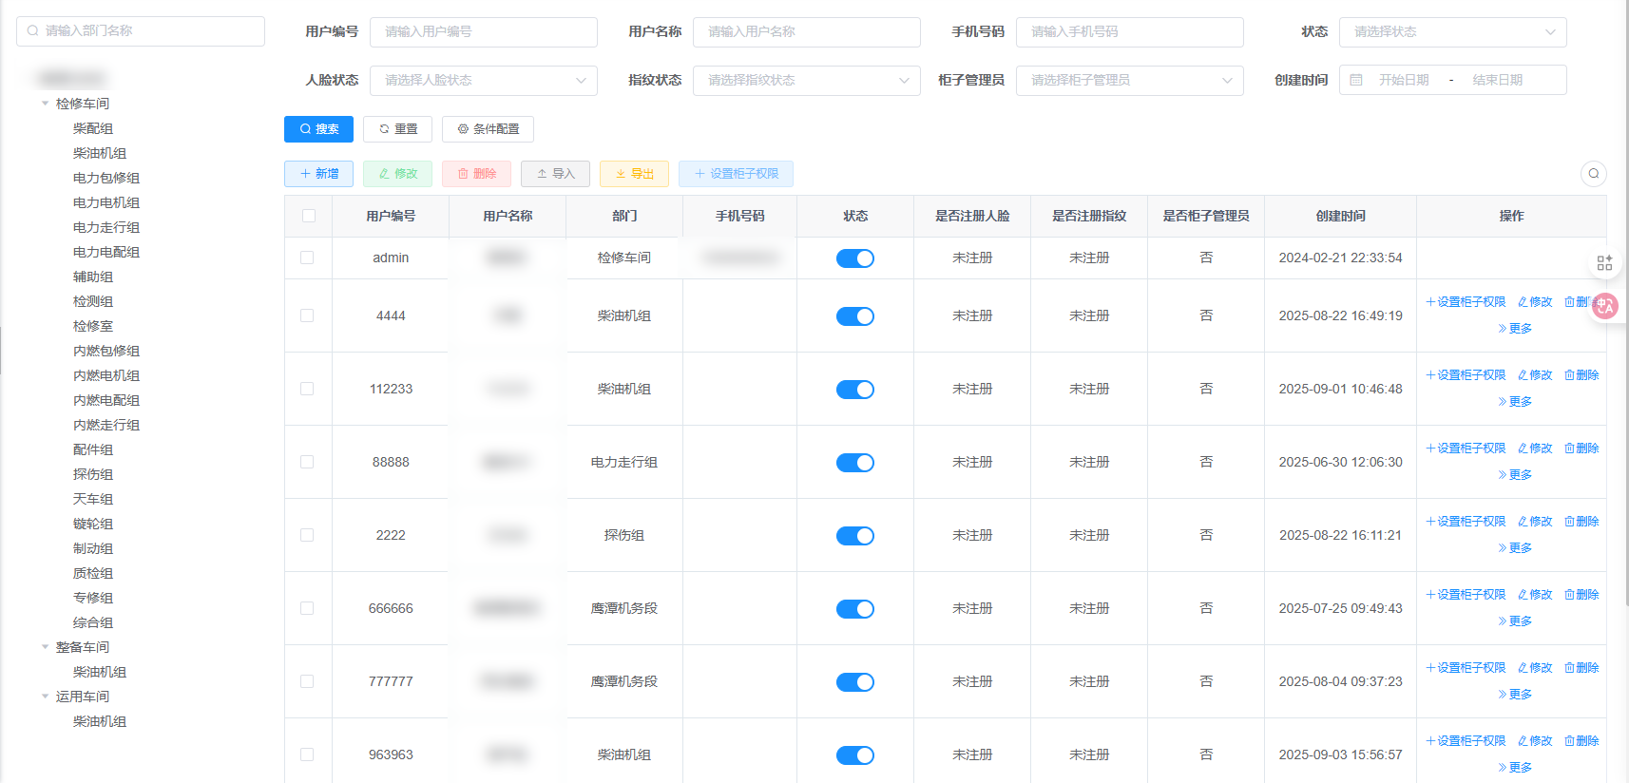Click 重置 to reset filters

pyautogui.click(x=397, y=129)
